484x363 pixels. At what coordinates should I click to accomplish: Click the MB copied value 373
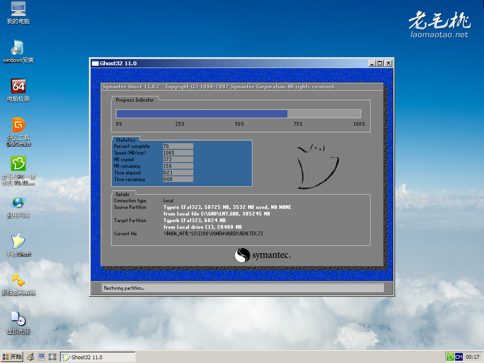pyautogui.click(x=178, y=159)
